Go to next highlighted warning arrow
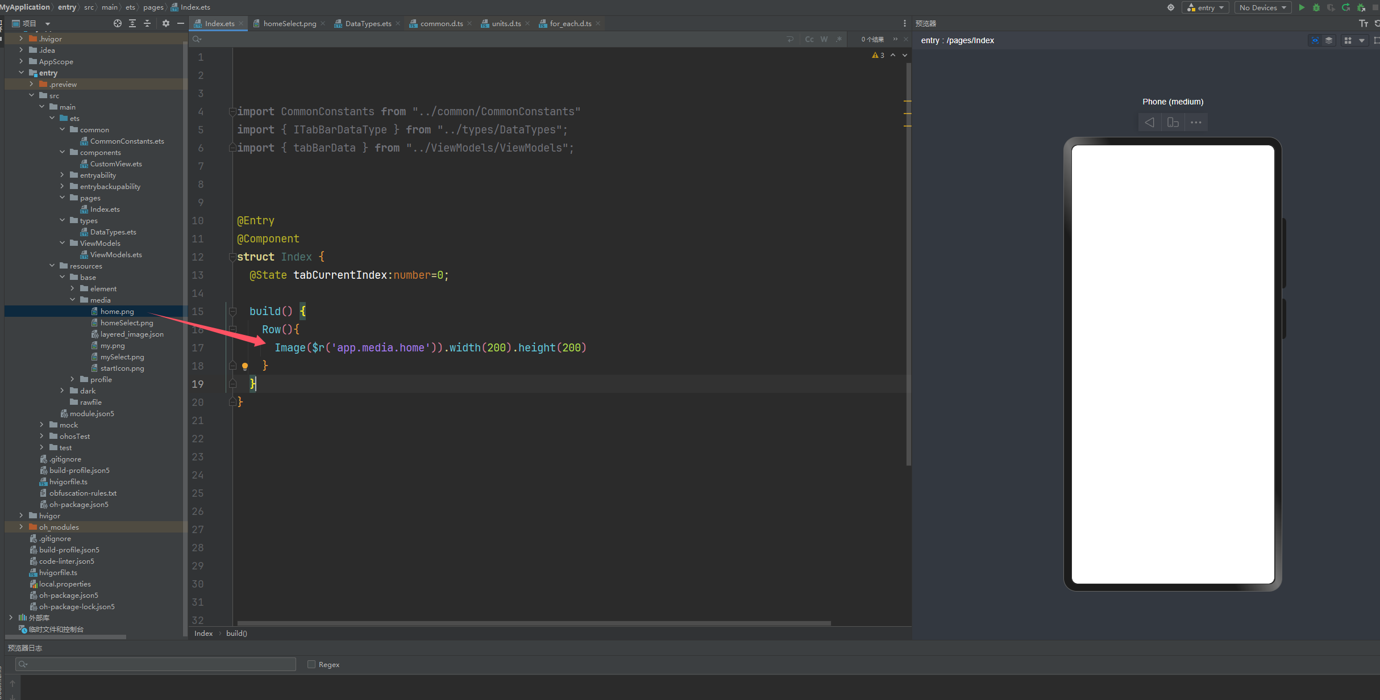The image size is (1380, 700). tap(905, 55)
